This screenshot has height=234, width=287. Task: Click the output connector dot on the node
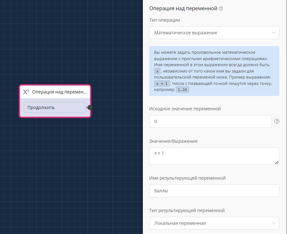tap(90, 107)
